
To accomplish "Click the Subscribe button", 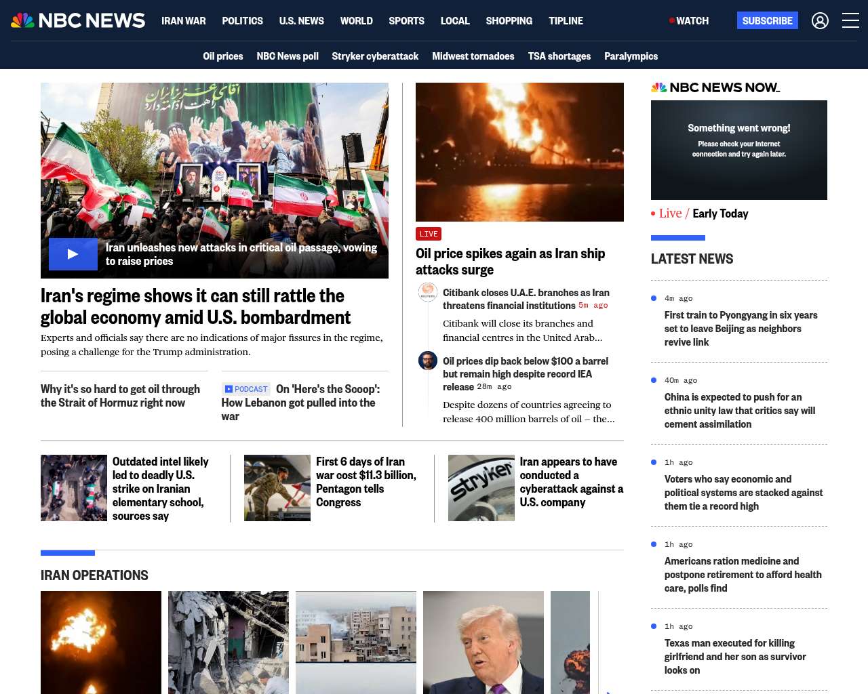I will [768, 21].
